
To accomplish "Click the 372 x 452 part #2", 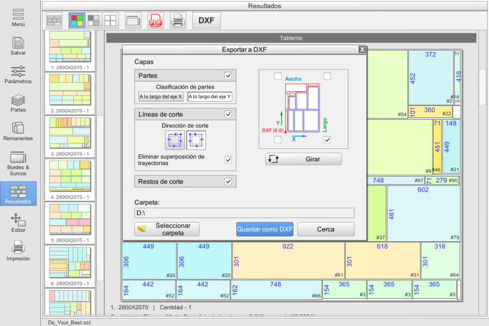I will coord(431,77).
